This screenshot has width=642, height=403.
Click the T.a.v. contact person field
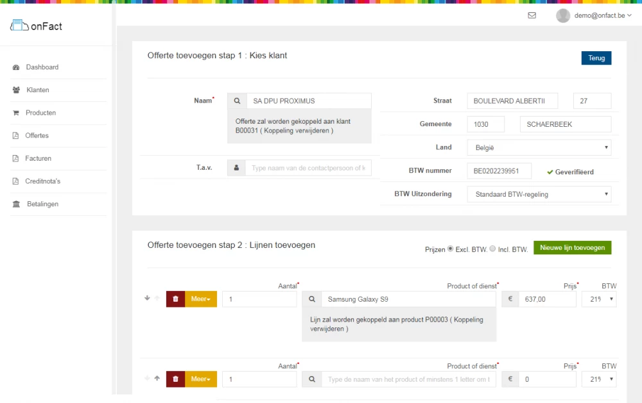pos(308,168)
